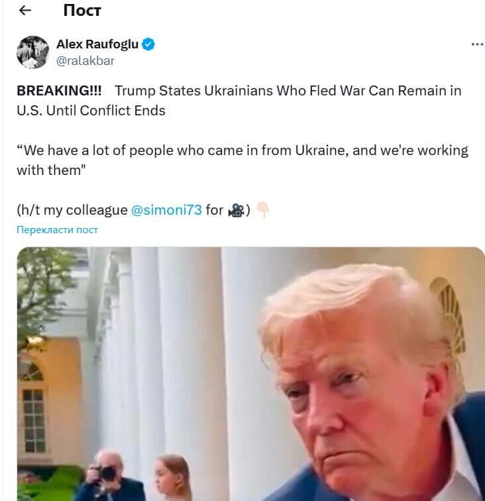Click the Пост page title
This screenshot has height=501, width=485.
click(x=82, y=11)
